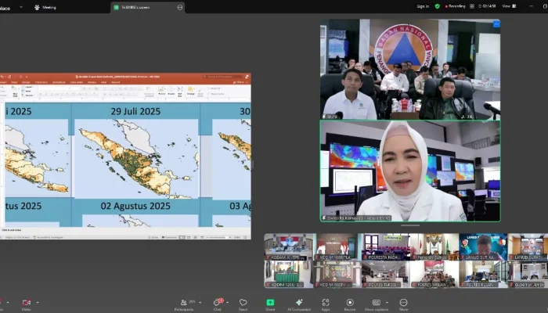Click the Sign In link

(x=423, y=6)
